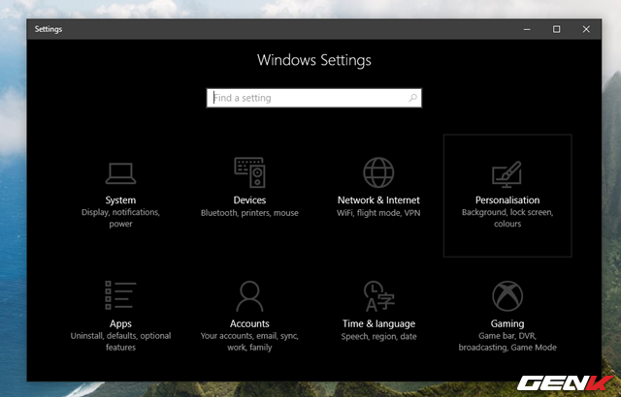The image size is (621, 397).
Task: Click 'Background, lock screen, colours' description
Action: 507,218
